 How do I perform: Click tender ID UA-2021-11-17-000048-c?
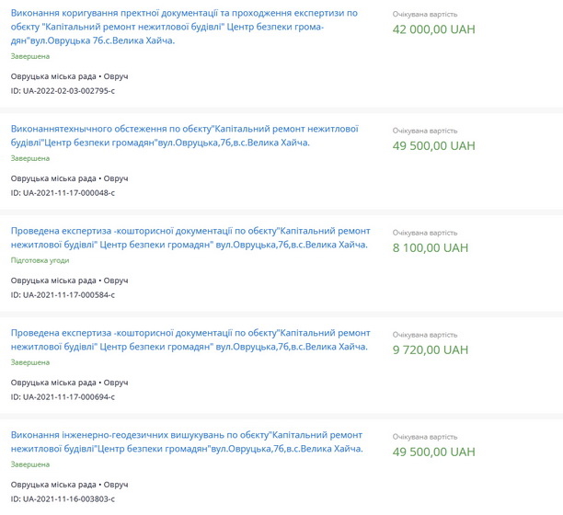pyautogui.click(x=63, y=192)
